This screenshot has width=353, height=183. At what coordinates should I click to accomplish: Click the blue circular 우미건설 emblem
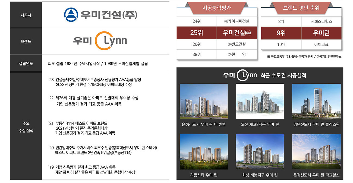(71, 14)
